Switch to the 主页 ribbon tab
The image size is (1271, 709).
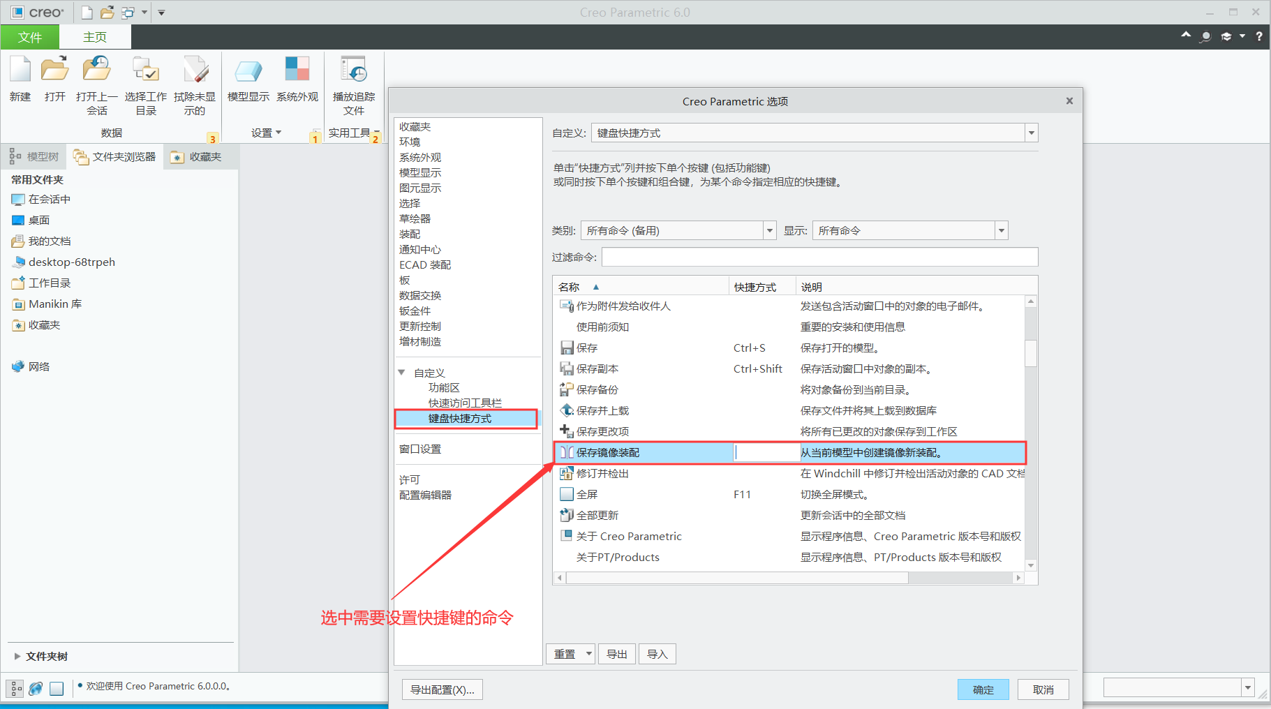pos(95,37)
